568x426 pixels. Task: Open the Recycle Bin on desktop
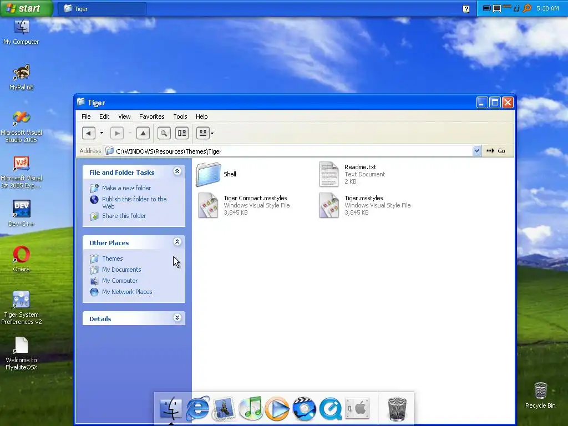pyautogui.click(x=540, y=395)
